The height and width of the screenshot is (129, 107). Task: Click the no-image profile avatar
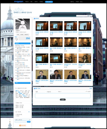[x=23, y=24]
